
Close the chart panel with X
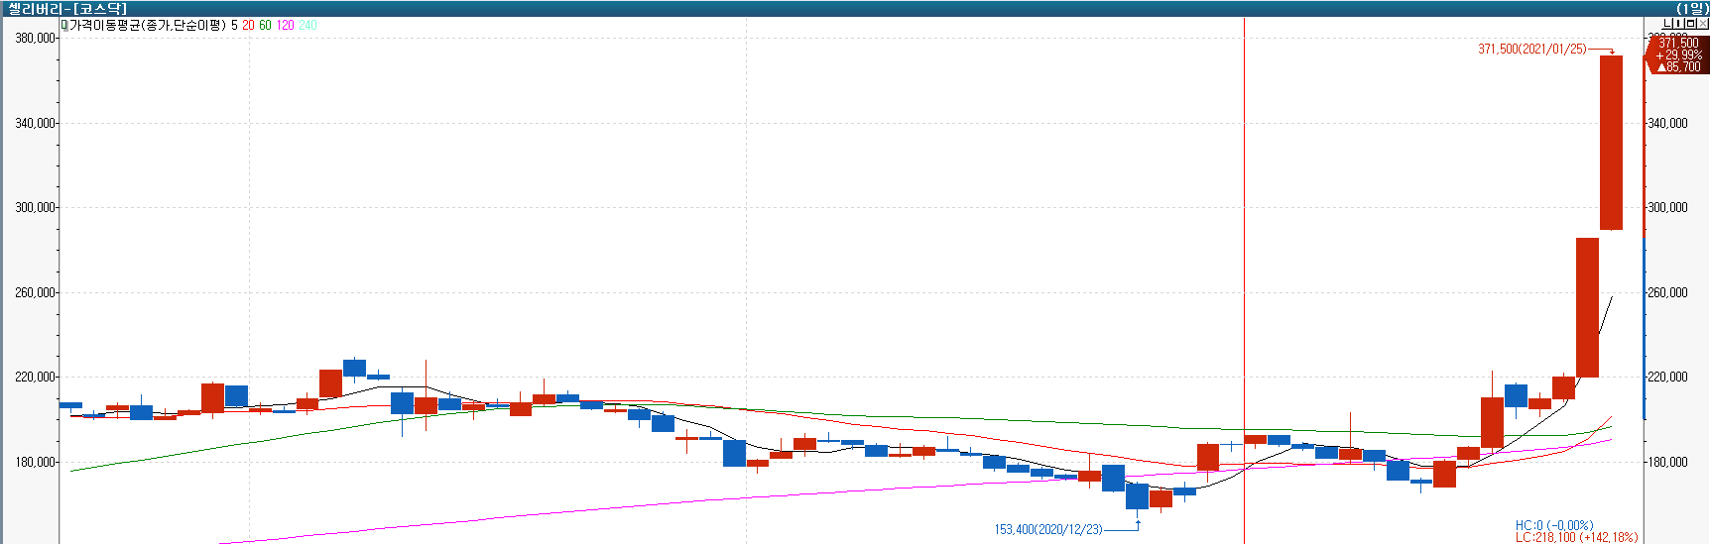[1703, 24]
